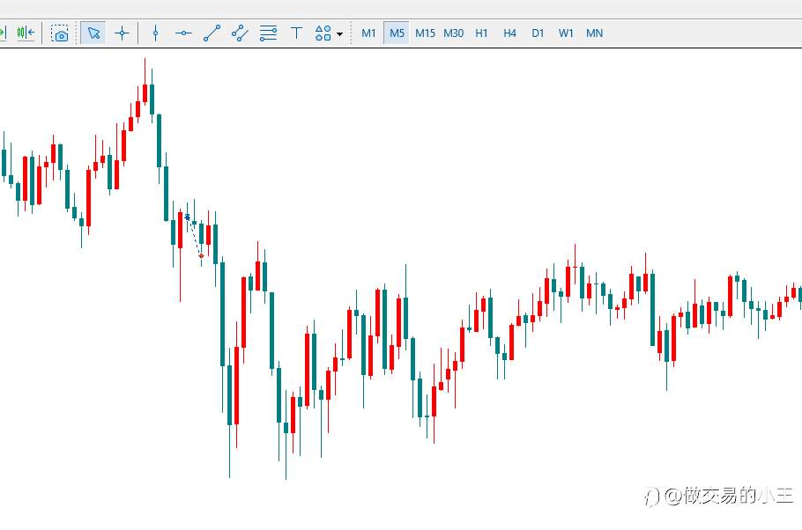Select the cursor arrow tool
Viewport: 802px width, 530px height.
pos(93,33)
